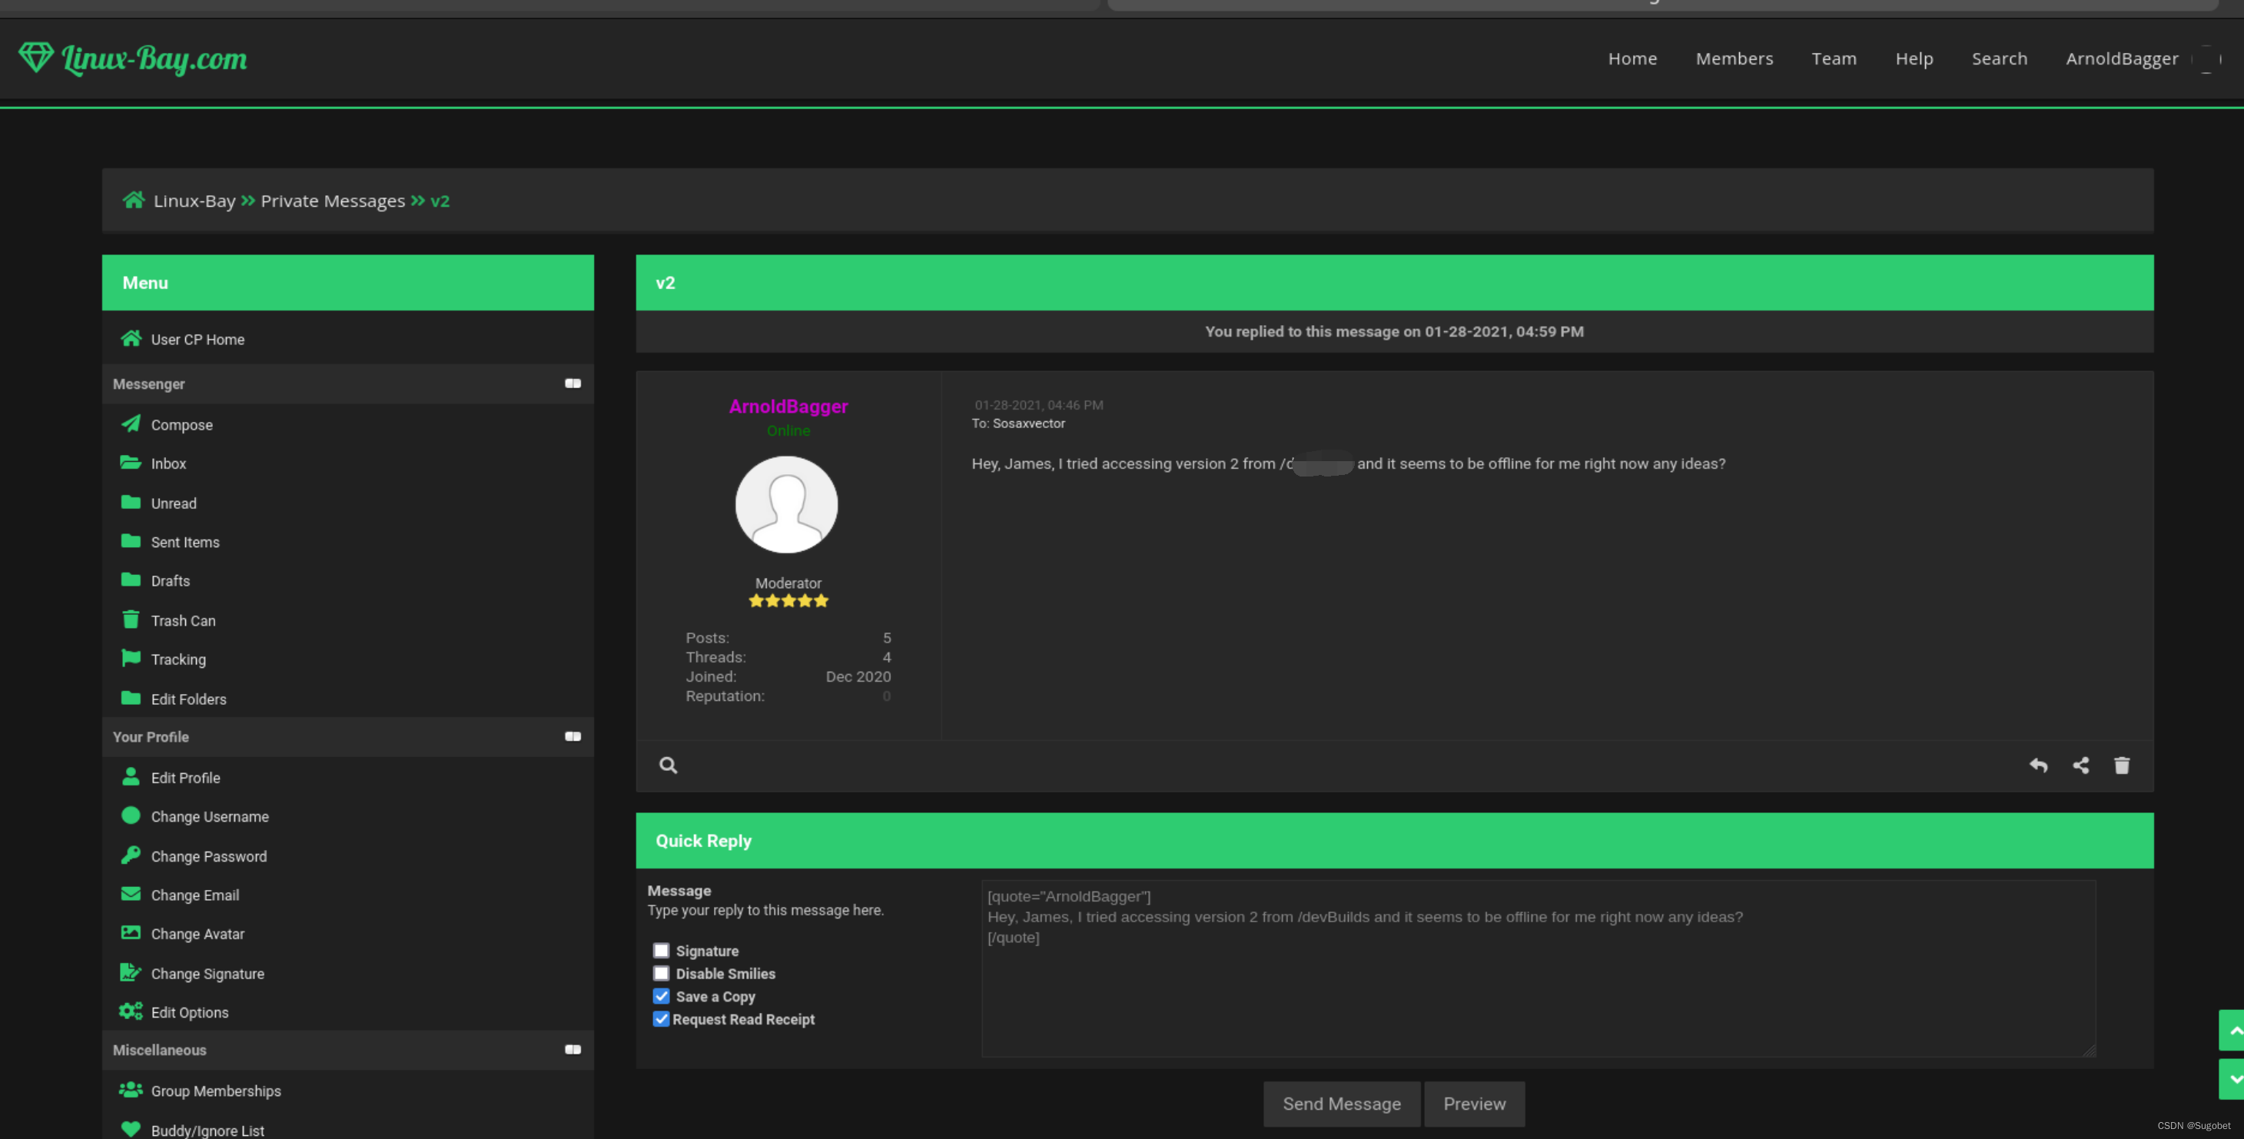The height and width of the screenshot is (1139, 2244).
Task: Click the Send Message button
Action: point(1342,1104)
